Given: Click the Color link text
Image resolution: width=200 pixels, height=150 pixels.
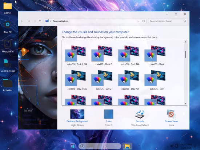Looking at the screenshot, I should pyautogui.click(x=109, y=121).
